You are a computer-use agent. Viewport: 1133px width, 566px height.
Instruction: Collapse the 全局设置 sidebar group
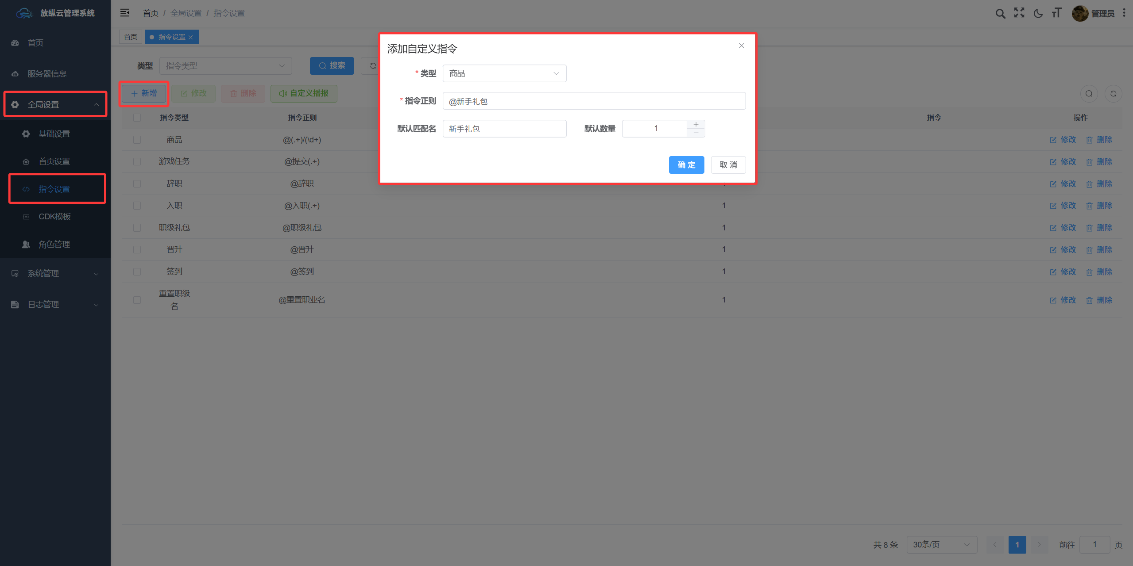(x=55, y=104)
